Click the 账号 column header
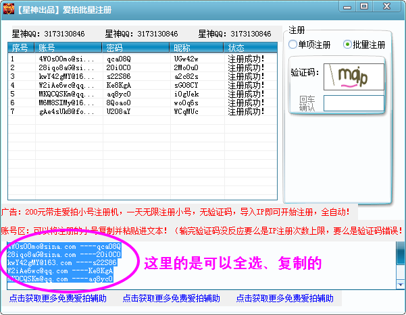Image resolution: width=406 pixels, height=315 pixels. coord(68,48)
